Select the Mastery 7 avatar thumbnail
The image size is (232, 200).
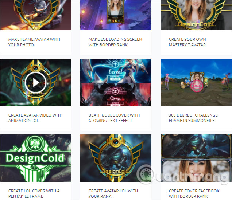click(x=196, y=15)
